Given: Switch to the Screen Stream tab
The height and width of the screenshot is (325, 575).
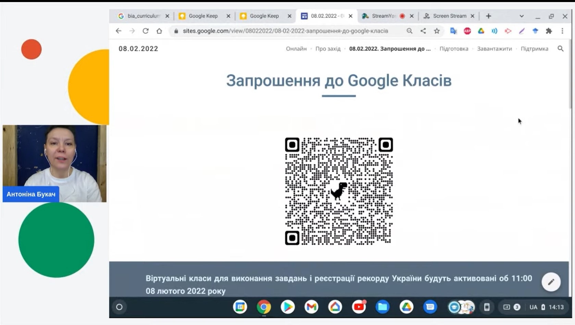Looking at the screenshot, I should pos(449,16).
